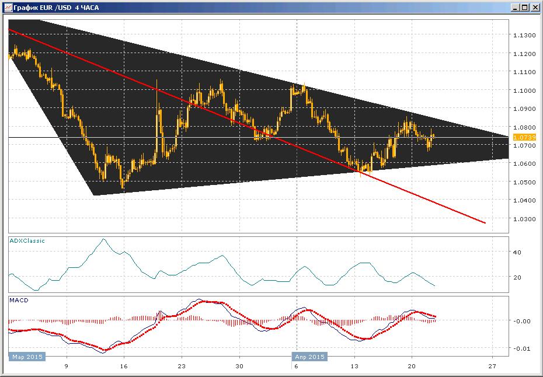Select date 9 on the time axis

click(x=66, y=366)
